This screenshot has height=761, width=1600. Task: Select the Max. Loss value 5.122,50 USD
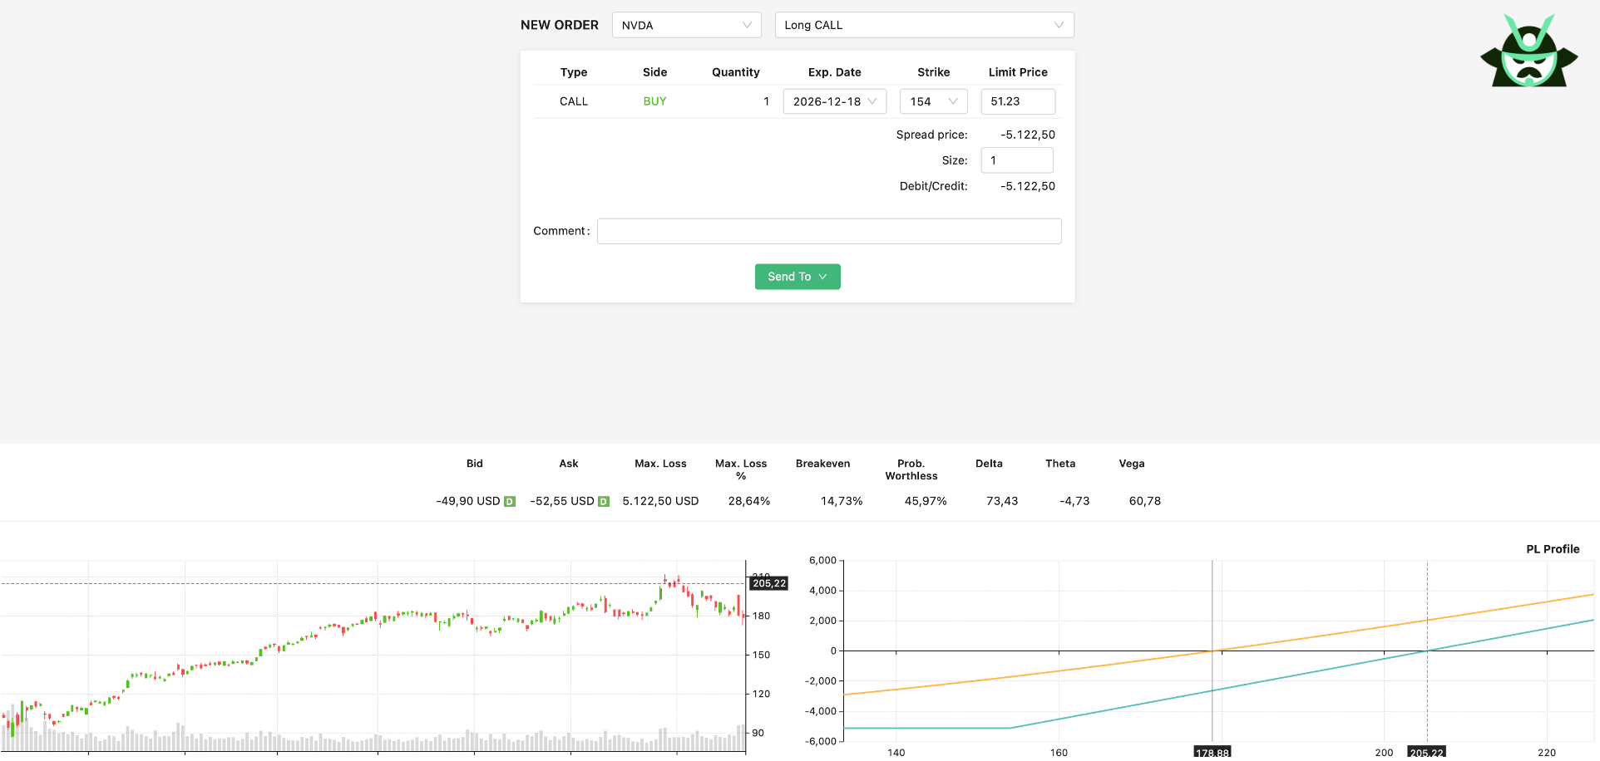pos(660,501)
